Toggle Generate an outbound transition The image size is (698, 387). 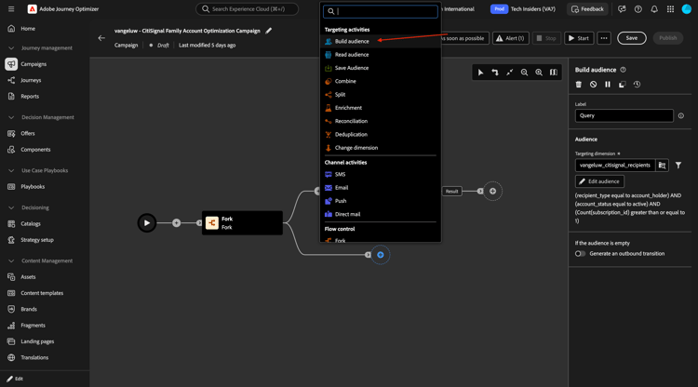point(580,254)
